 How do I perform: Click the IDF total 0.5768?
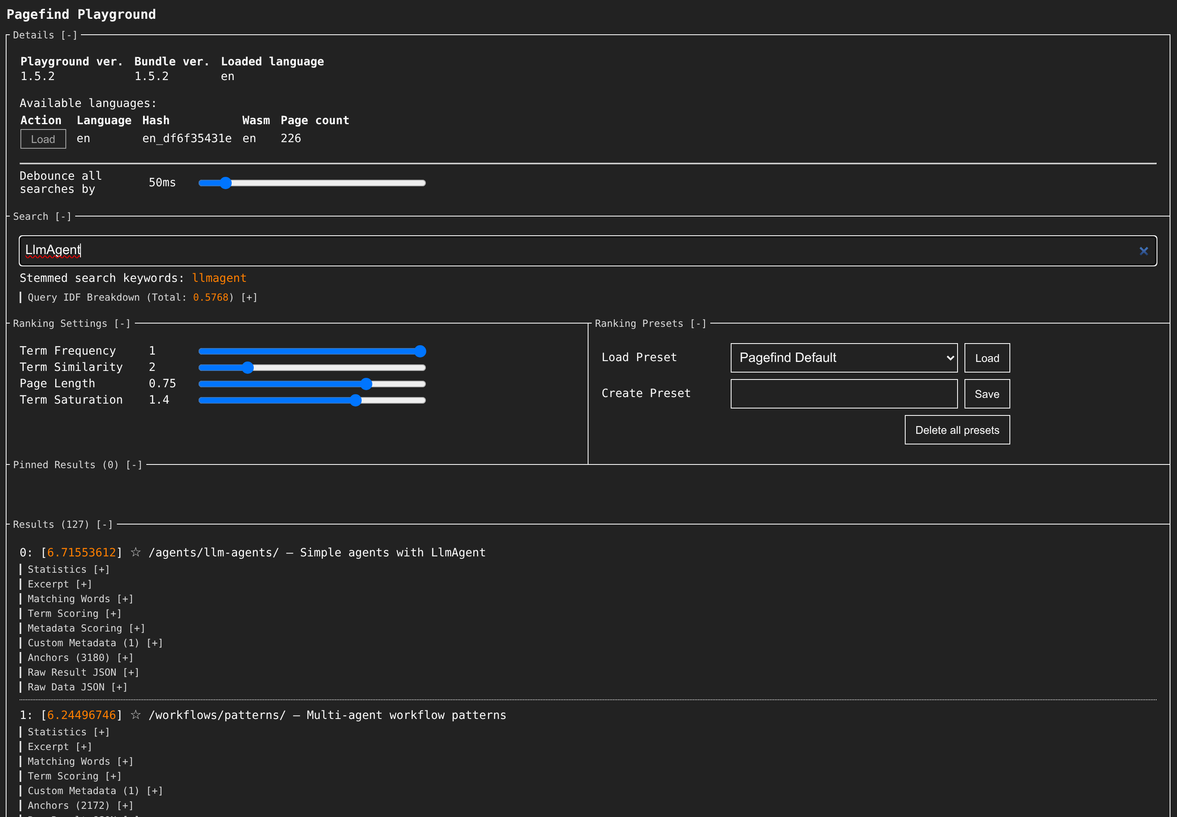[x=210, y=297]
